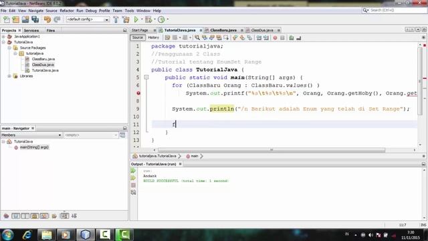Start macro recording red circle icon

[275, 37]
